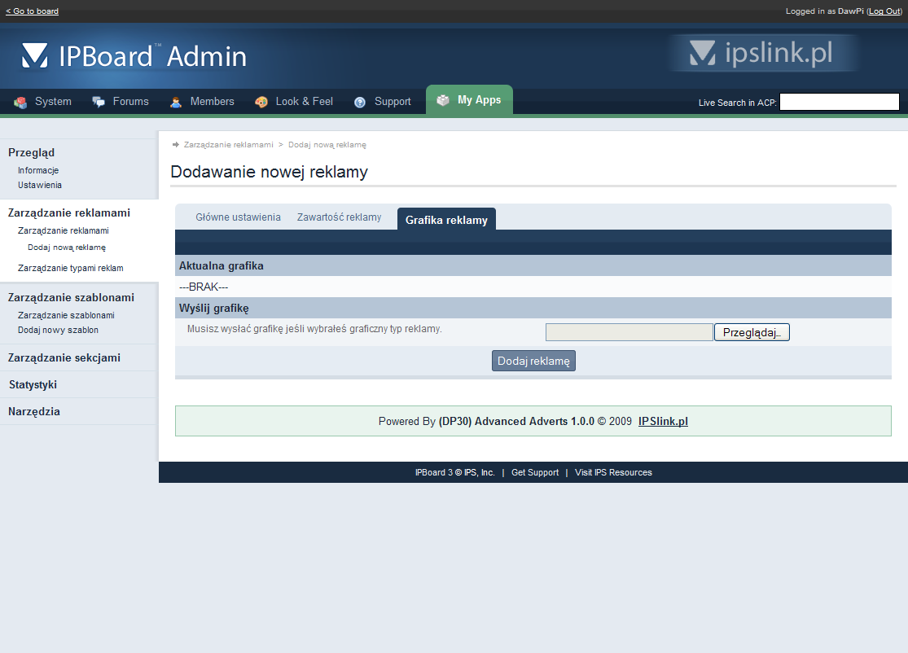
Task: Switch to Główne ustawienia tab
Action: point(238,217)
